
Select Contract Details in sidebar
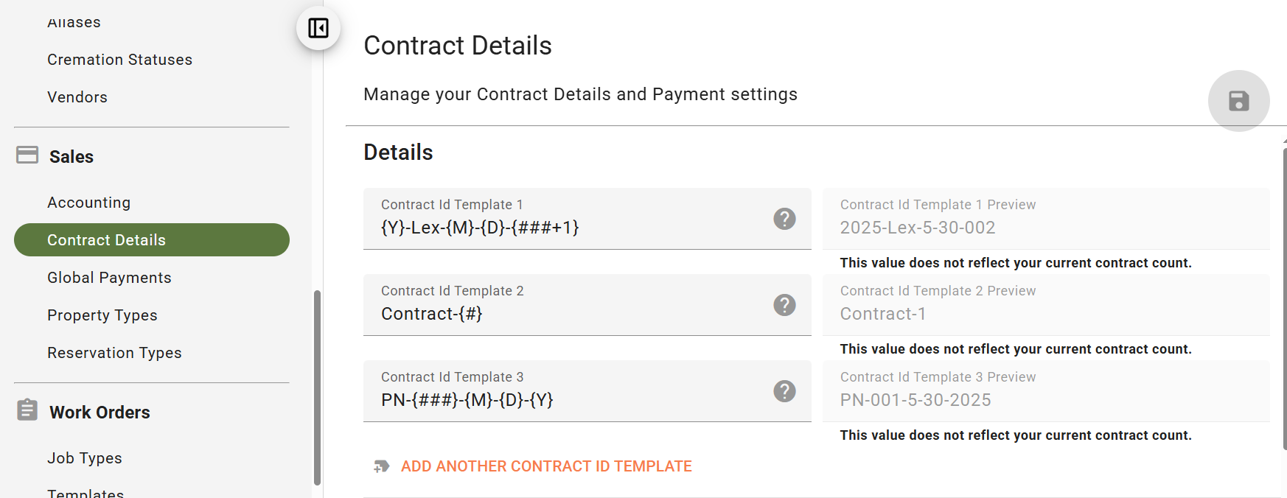tap(152, 240)
